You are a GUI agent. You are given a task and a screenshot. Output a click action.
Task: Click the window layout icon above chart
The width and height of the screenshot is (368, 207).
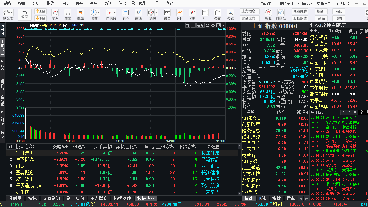219,25
